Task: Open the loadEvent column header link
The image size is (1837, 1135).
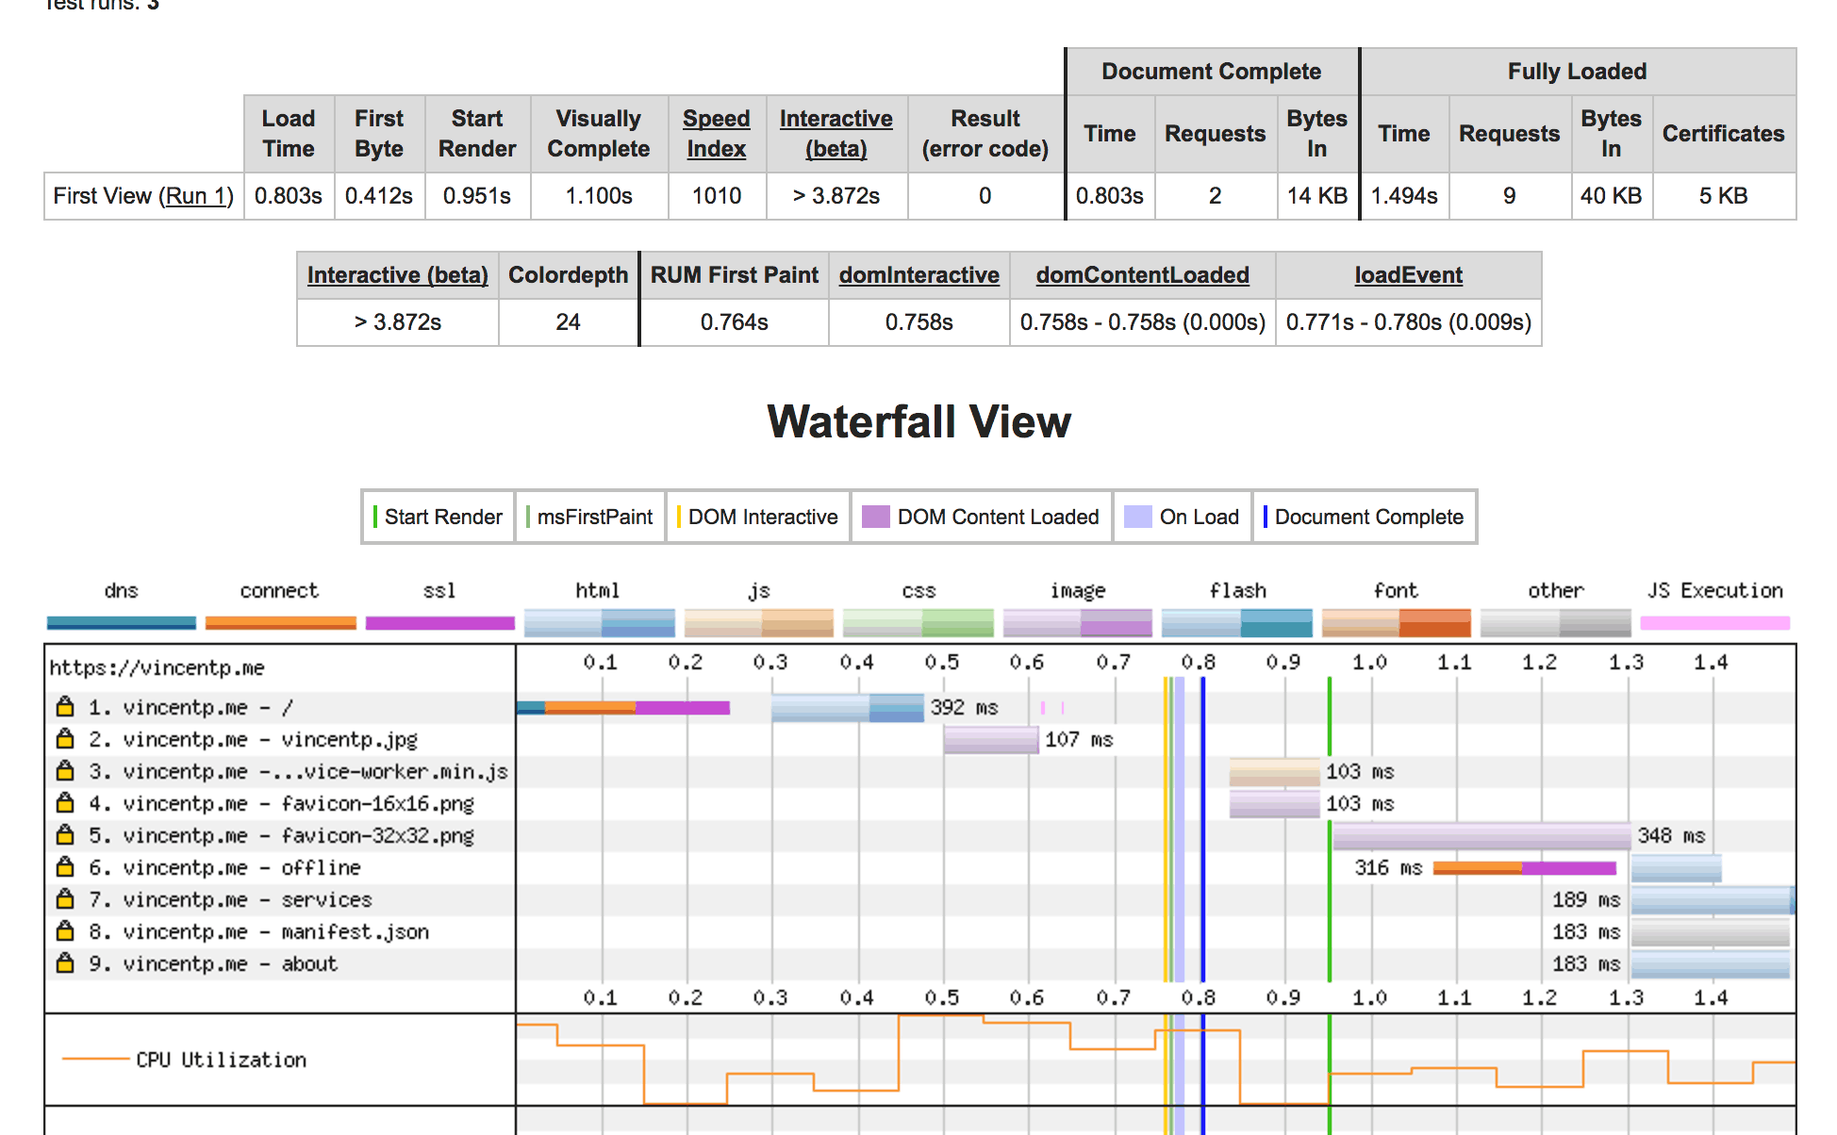Action: [1407, 274]
